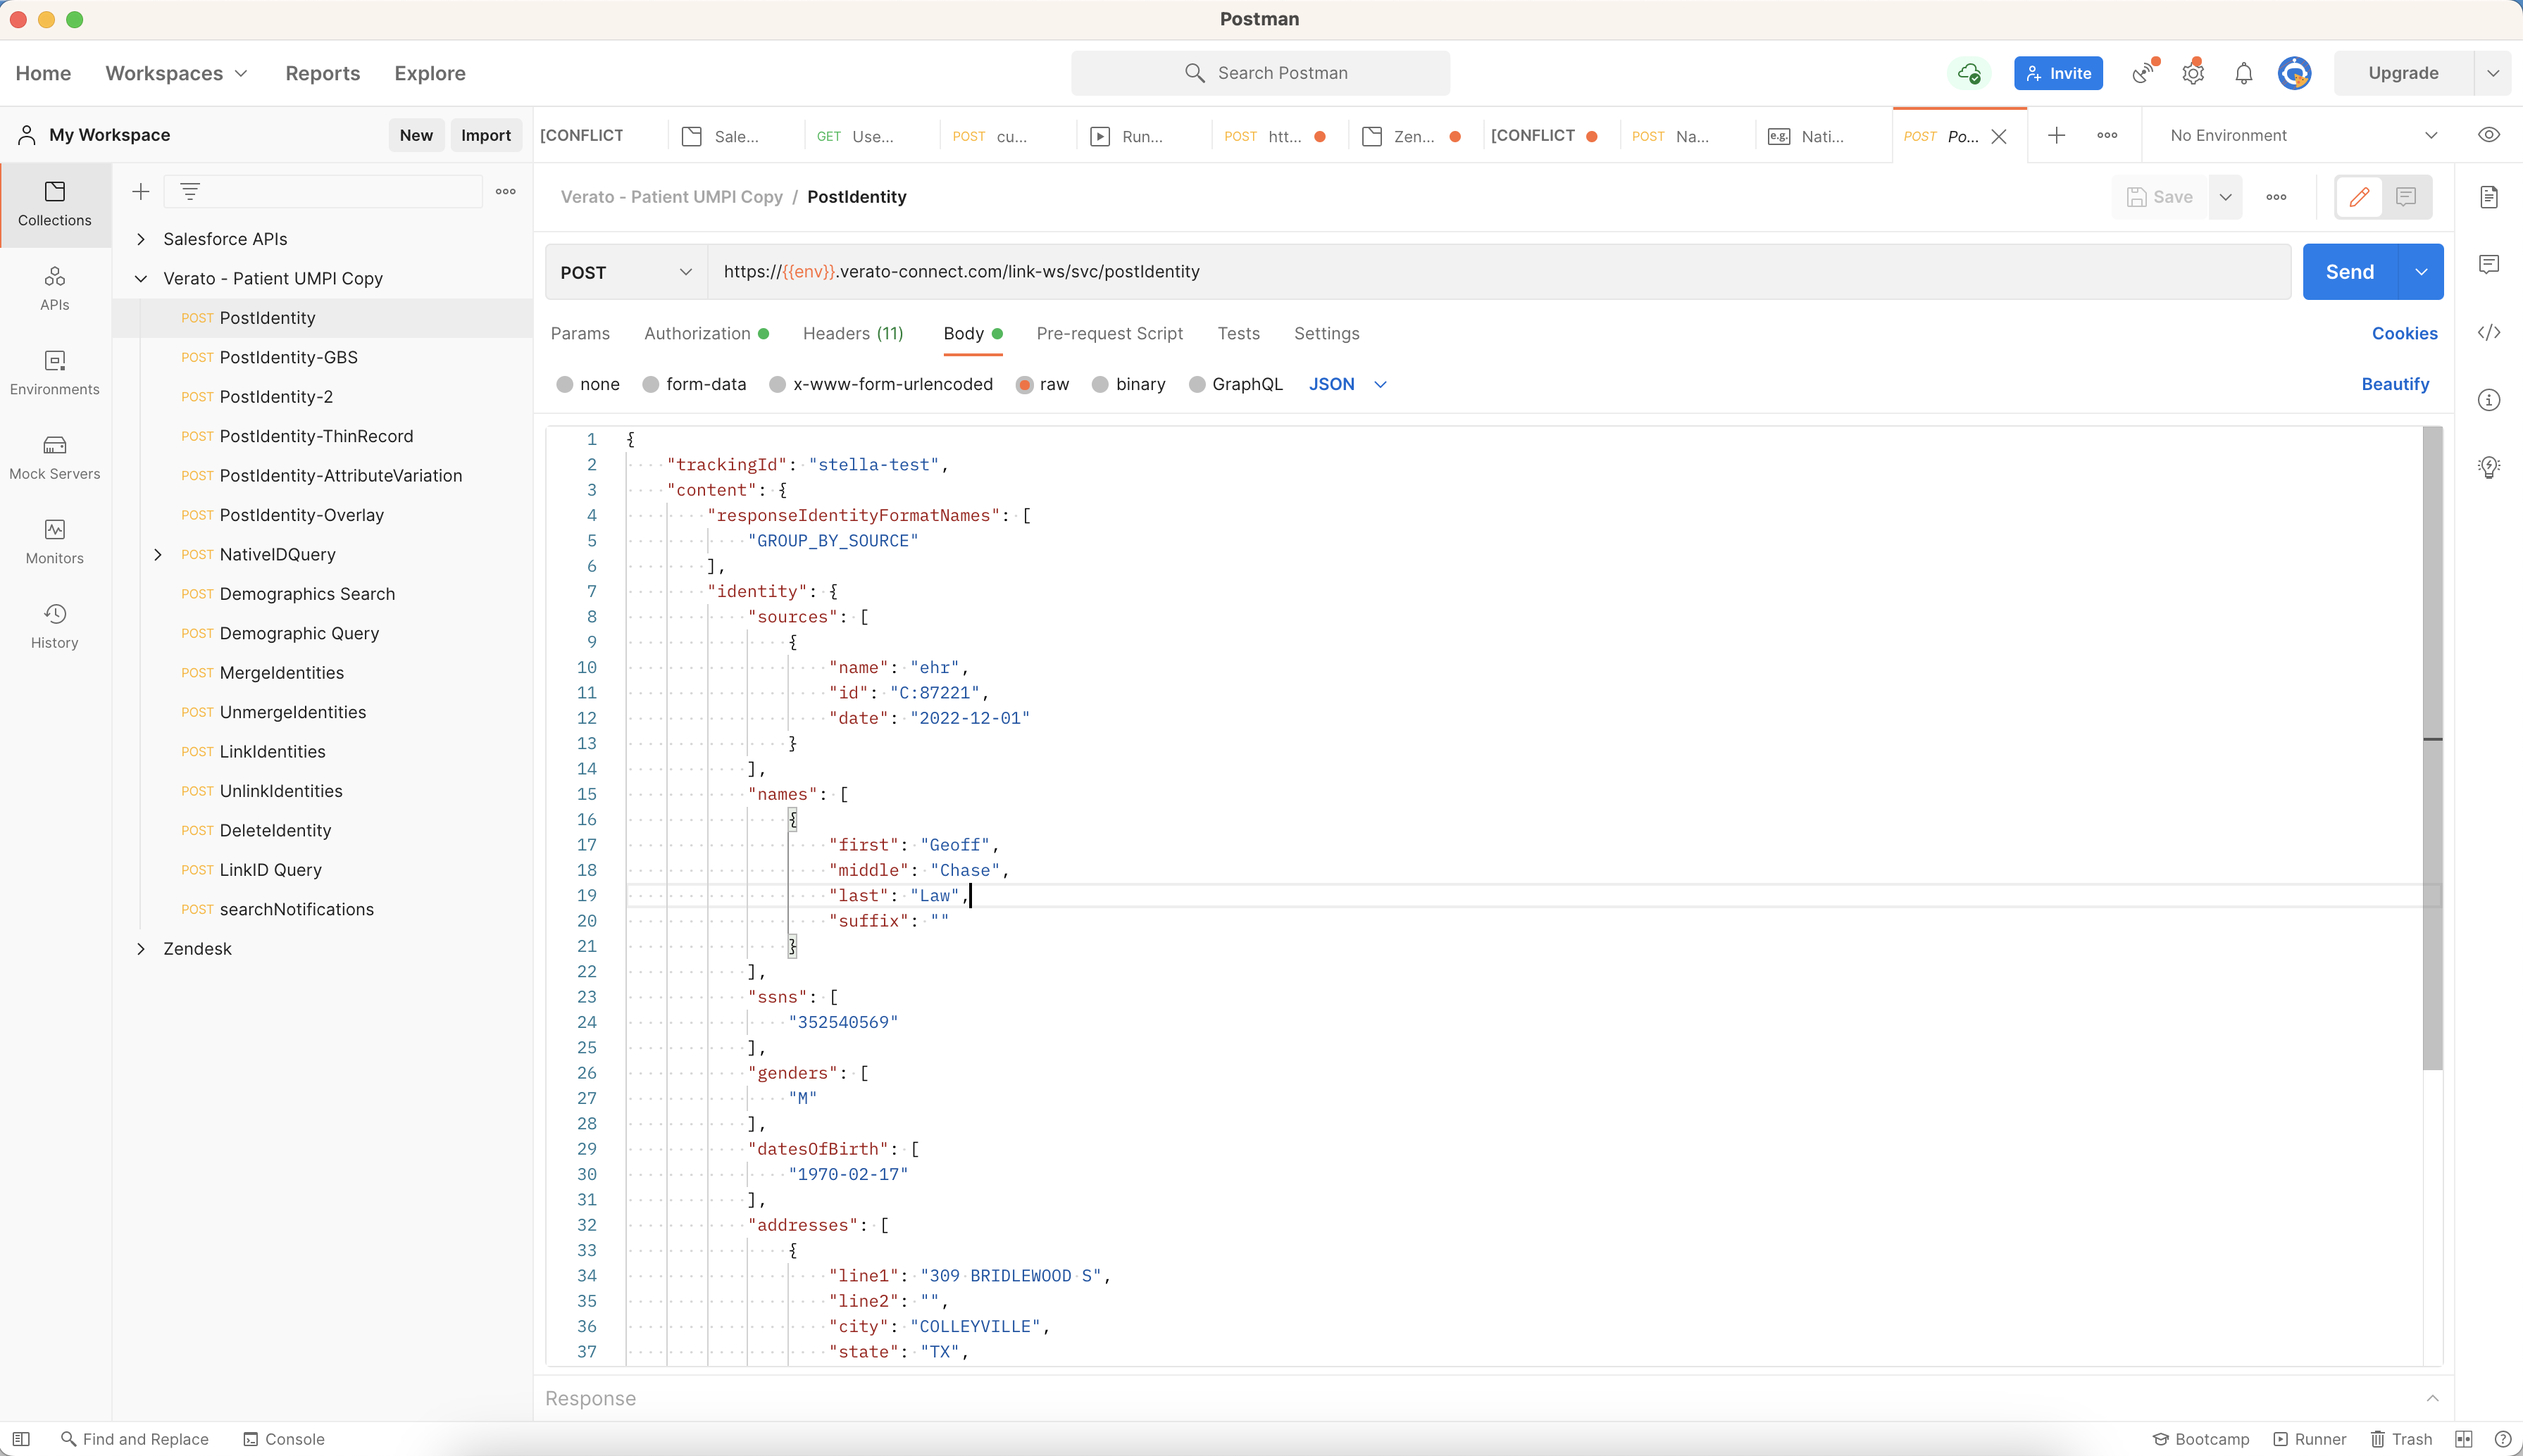
Task: Select the form-data body radio button
Action: 652,384
